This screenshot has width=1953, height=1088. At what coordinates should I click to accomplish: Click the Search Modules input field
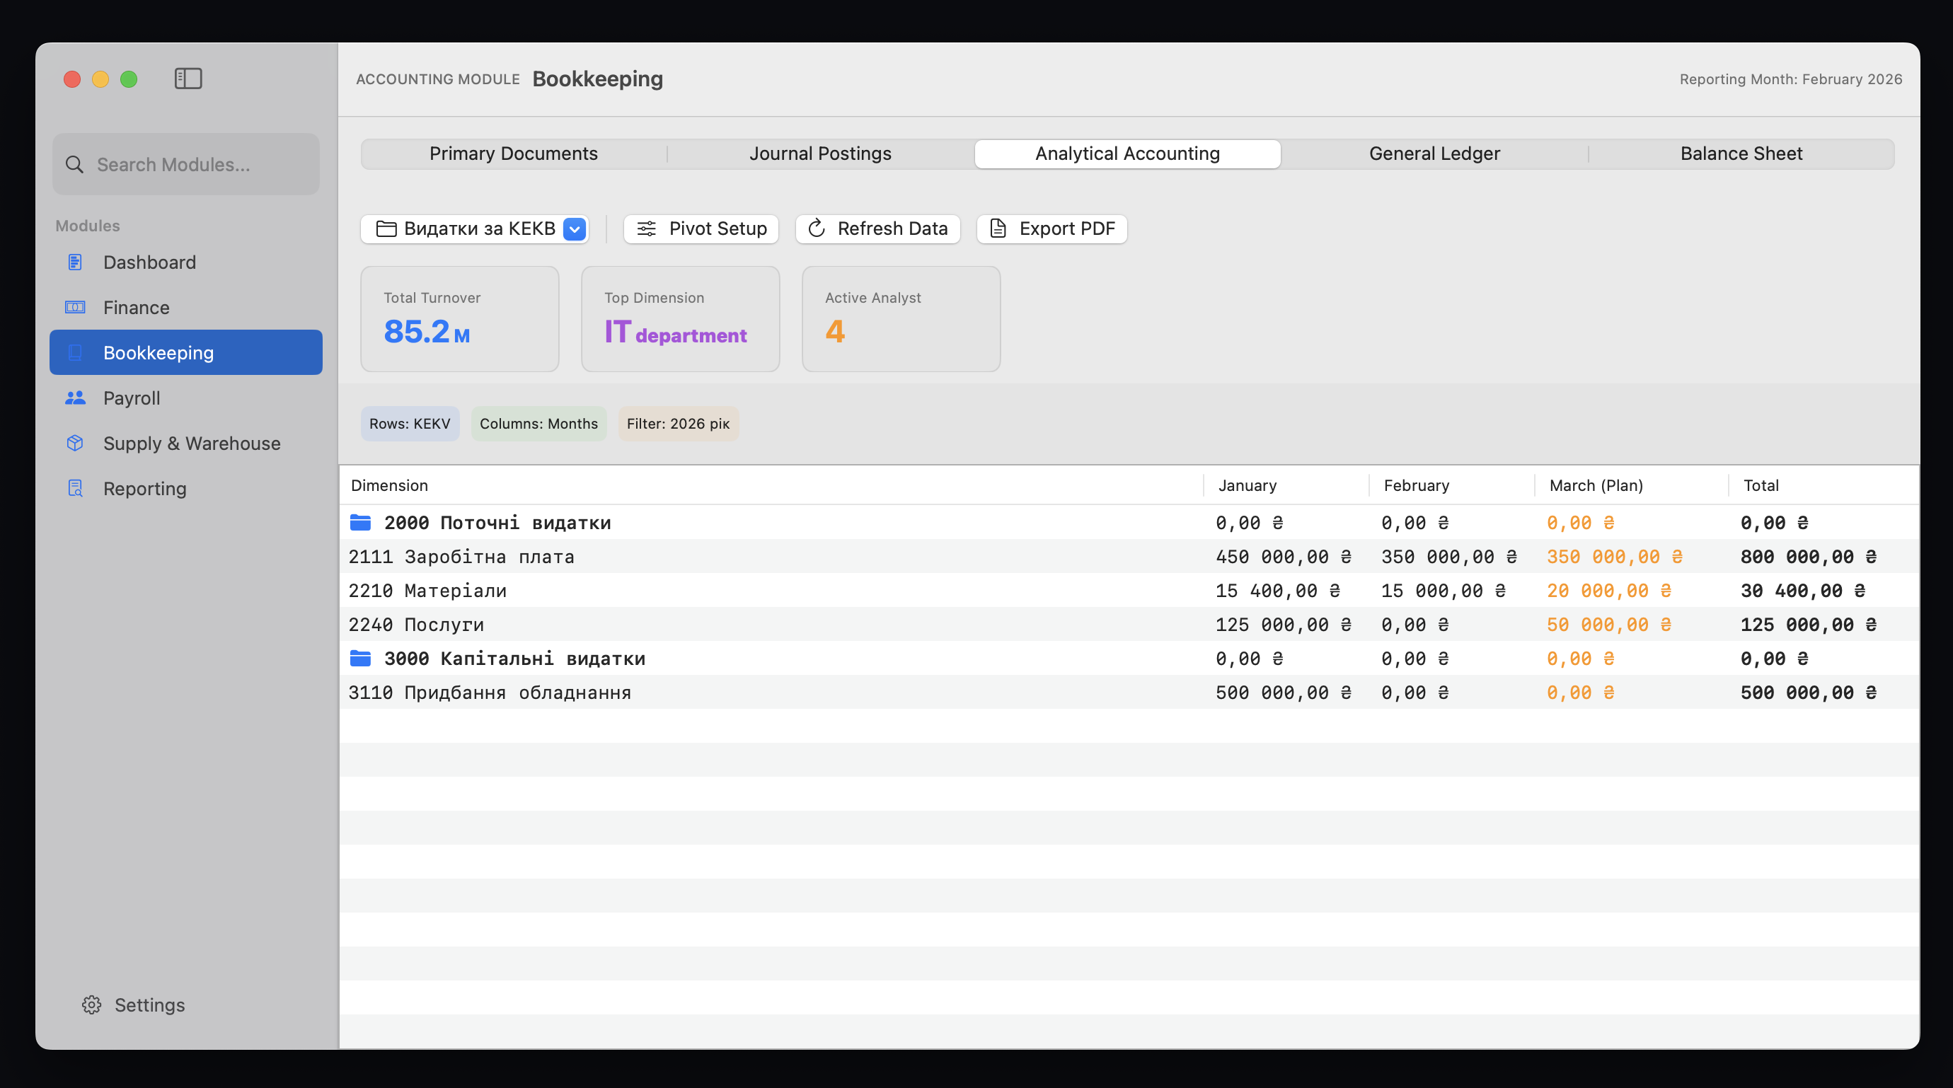tap(187, 165)
